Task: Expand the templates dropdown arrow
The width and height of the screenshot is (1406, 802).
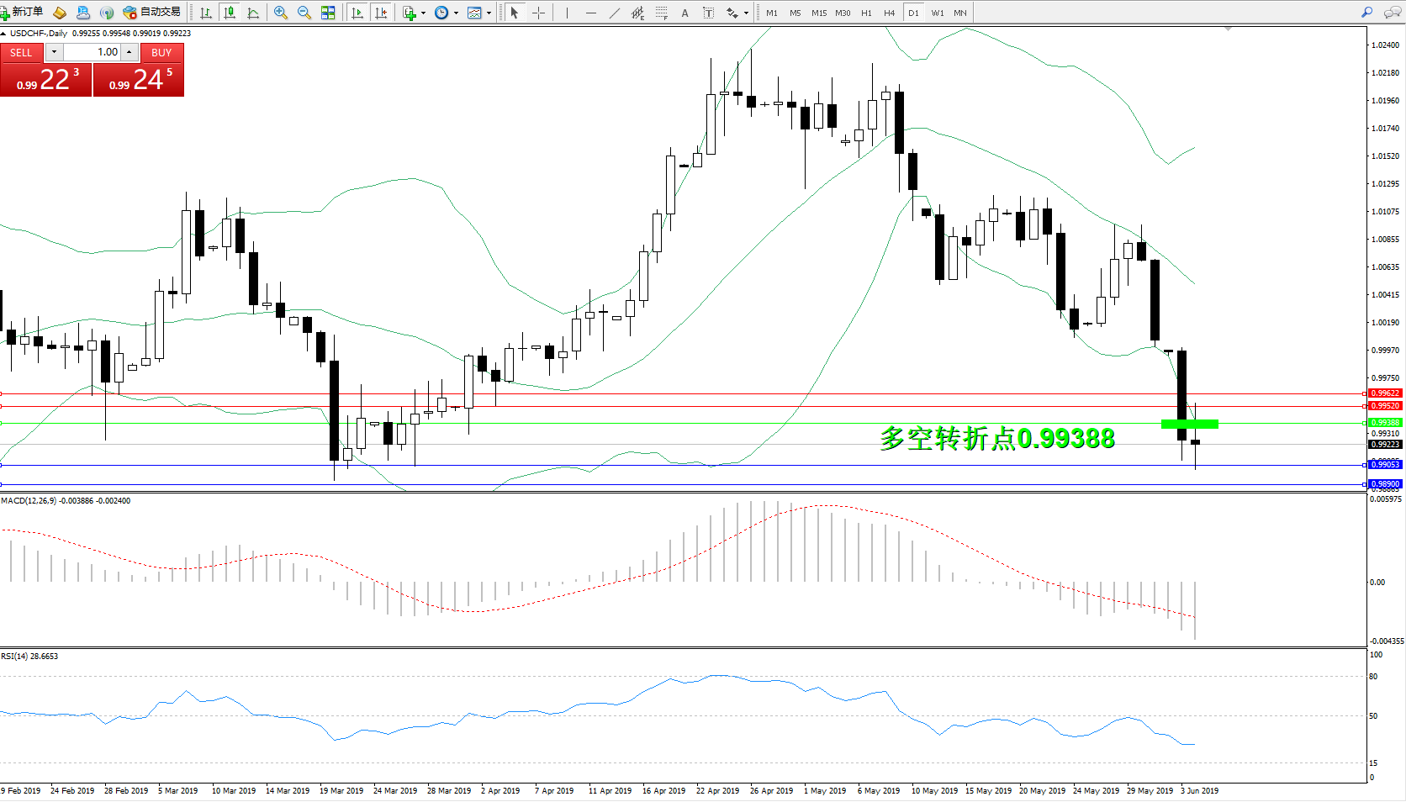Action: [489, 13]
